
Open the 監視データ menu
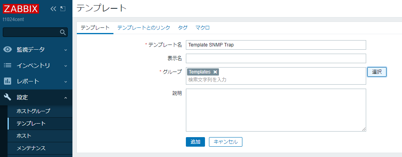coord(36,50)
